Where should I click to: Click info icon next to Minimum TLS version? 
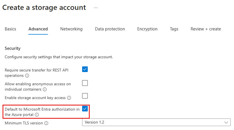point(46,123)
